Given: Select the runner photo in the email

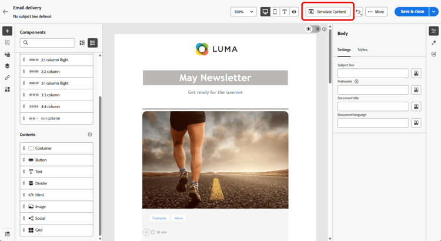Looking at the screenshot, I should [x=215, y=160].
